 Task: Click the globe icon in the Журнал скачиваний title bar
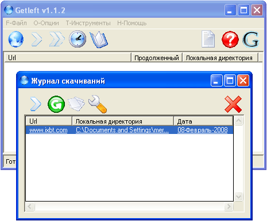(24, 80)
